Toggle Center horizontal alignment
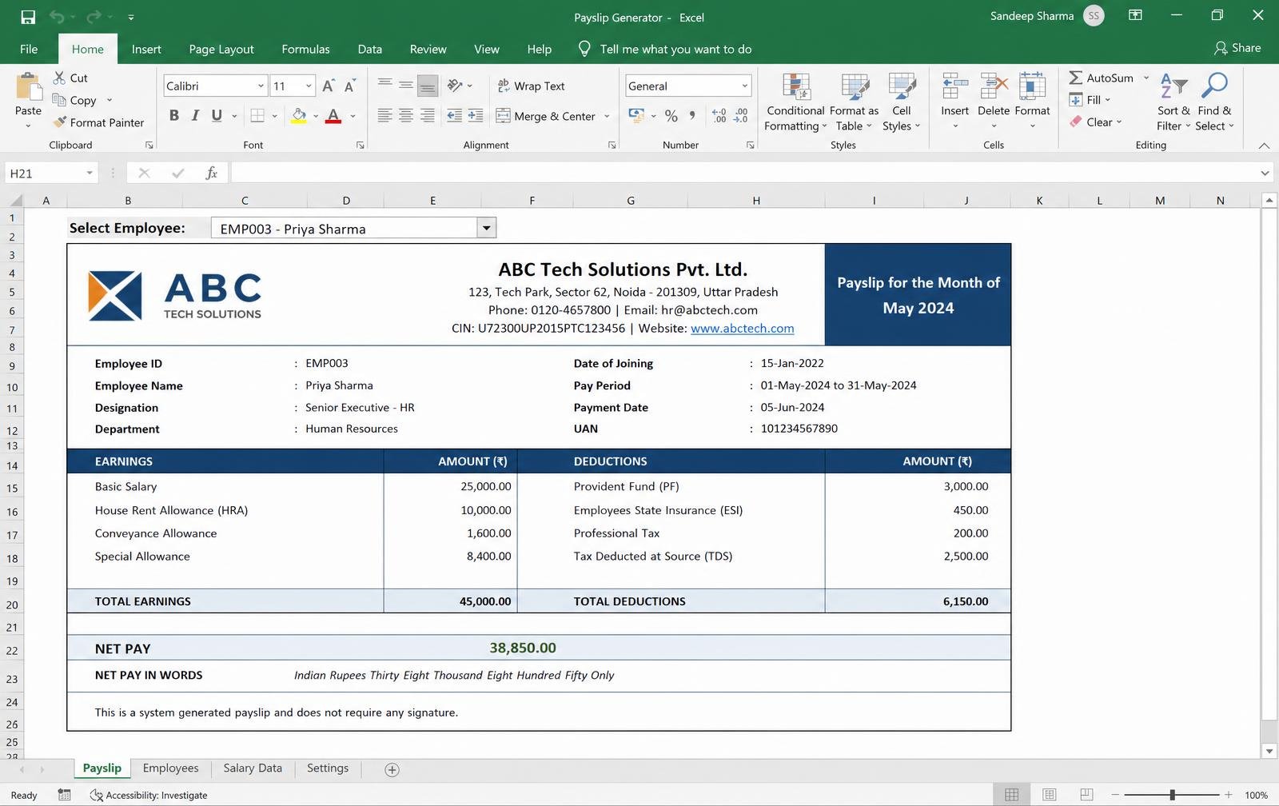The height and width of the screenshot is (806, 1279). click(406, 116)
